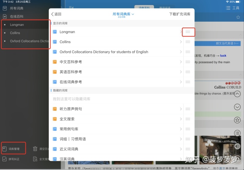Grab the Oxford Collocations reorder handle
The width and height of the screenshot is (244, 170).
tap(188, 52)
